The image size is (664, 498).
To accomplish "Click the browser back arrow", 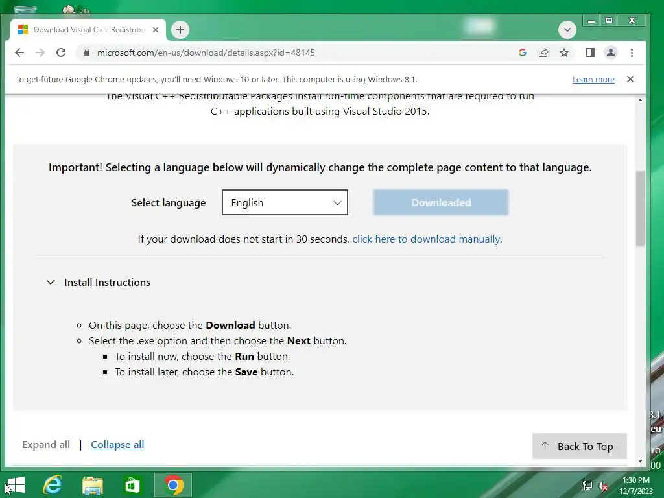I will point(19,53).
